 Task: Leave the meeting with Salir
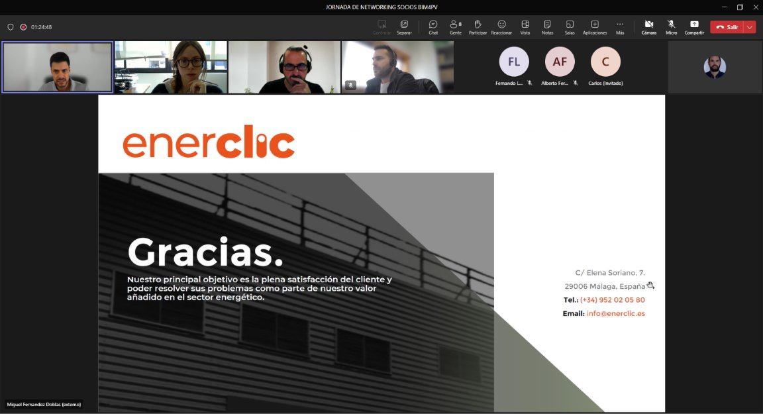tap(727, 27)
